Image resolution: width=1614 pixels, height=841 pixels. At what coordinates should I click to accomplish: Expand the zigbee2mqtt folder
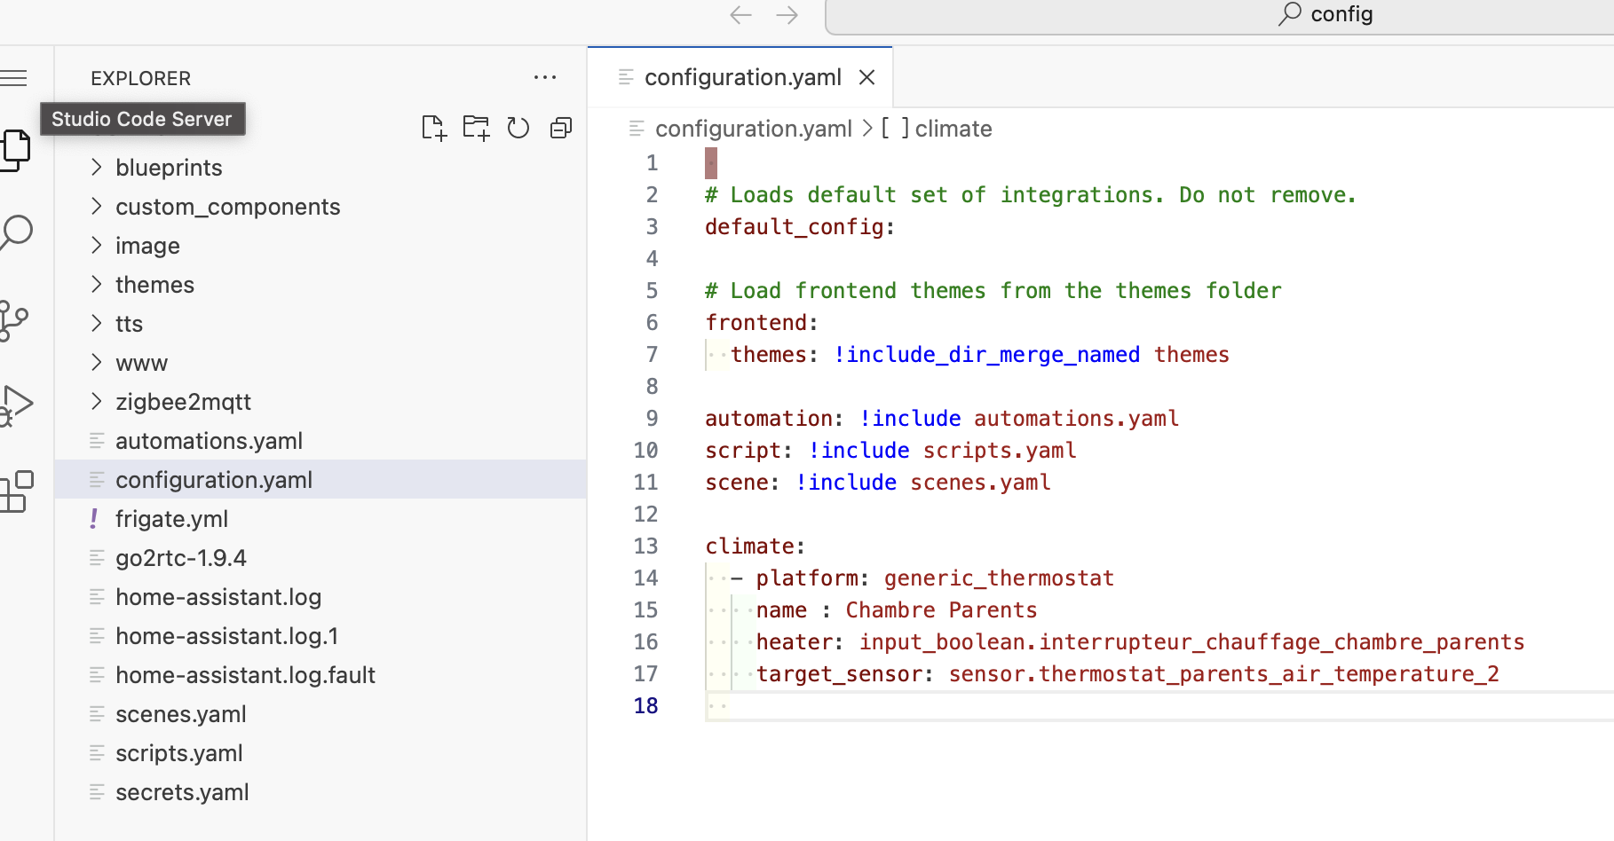click(x=320, y=402)
